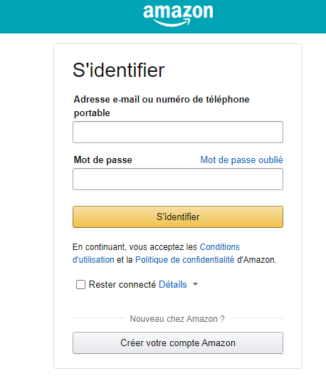Viewport: 326px width, 386px height.
Task: Focus the Mot de passe input field
Action: [178, 179]
